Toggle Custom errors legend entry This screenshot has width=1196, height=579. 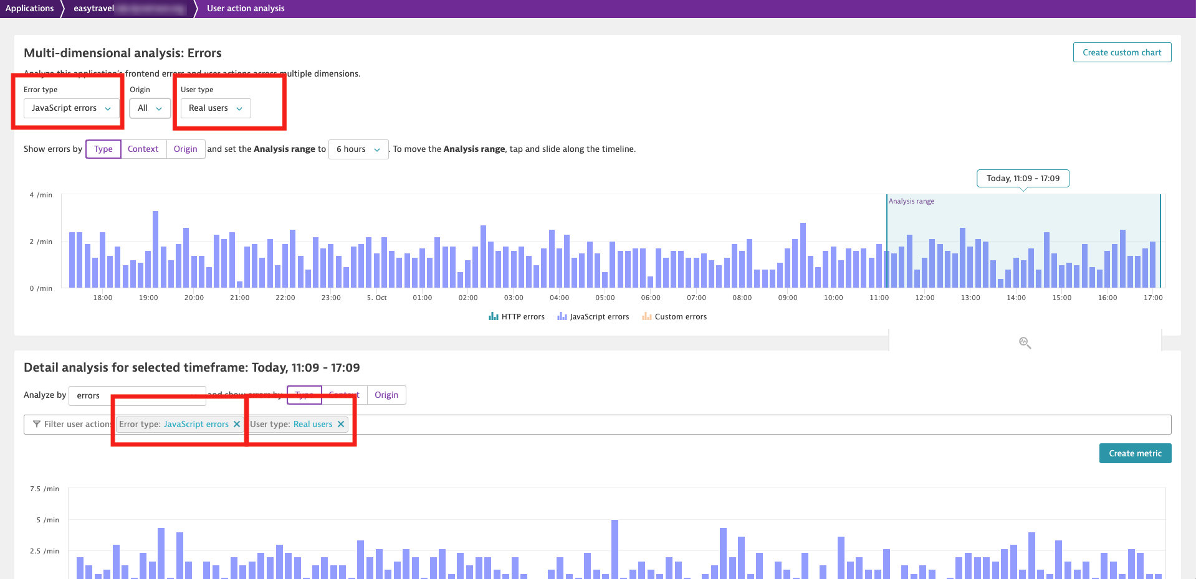(674, 316)
